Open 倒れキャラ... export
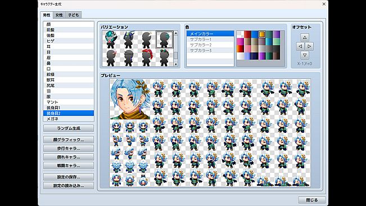The width and height of the screenshot is (366, 206). point(69,157)
